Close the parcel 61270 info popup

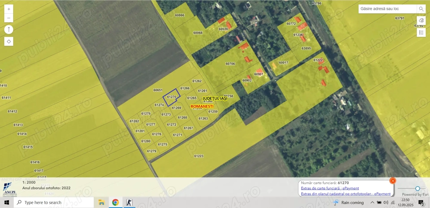pyautogui.click(x=393, y=181)
